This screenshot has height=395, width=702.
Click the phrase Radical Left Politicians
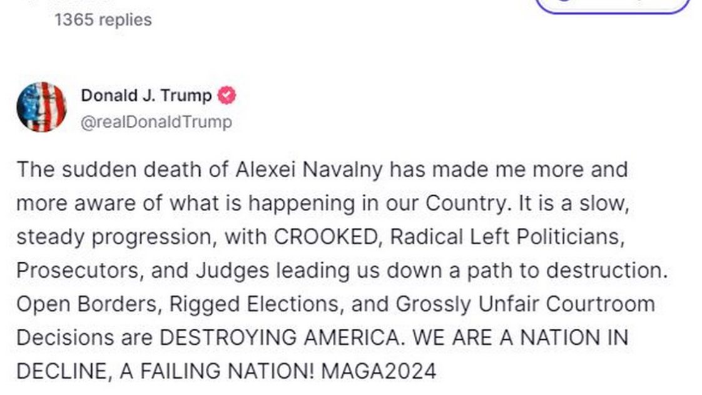506,237
